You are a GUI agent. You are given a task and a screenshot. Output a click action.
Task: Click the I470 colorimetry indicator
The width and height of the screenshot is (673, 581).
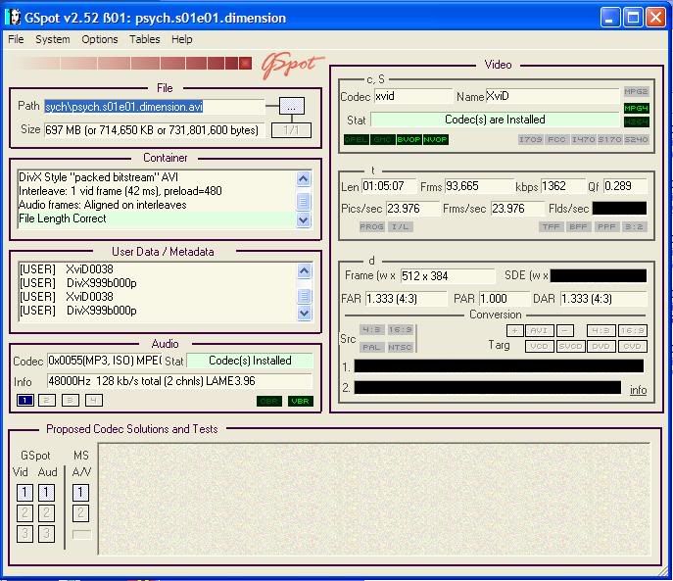[x=583, y=139]
